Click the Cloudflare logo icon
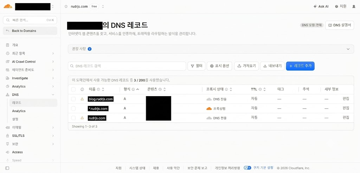This screenshot has height=173, width=360. (8, 6)
